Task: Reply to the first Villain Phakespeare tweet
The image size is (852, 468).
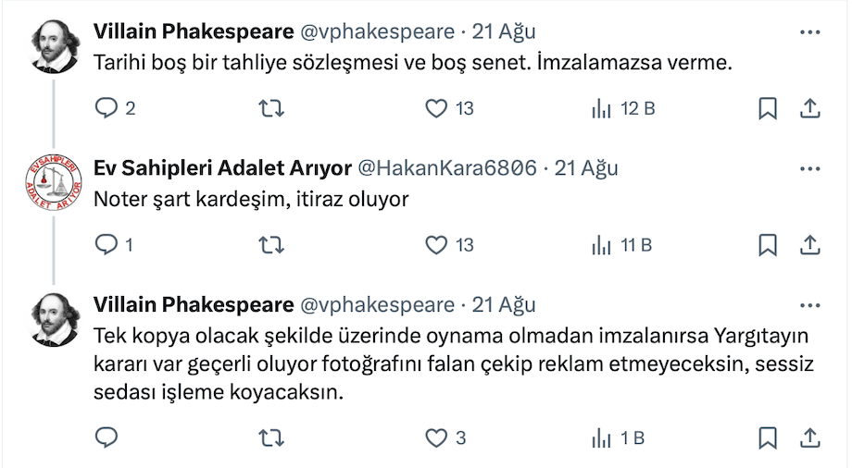Action: (x=106, y=108)
